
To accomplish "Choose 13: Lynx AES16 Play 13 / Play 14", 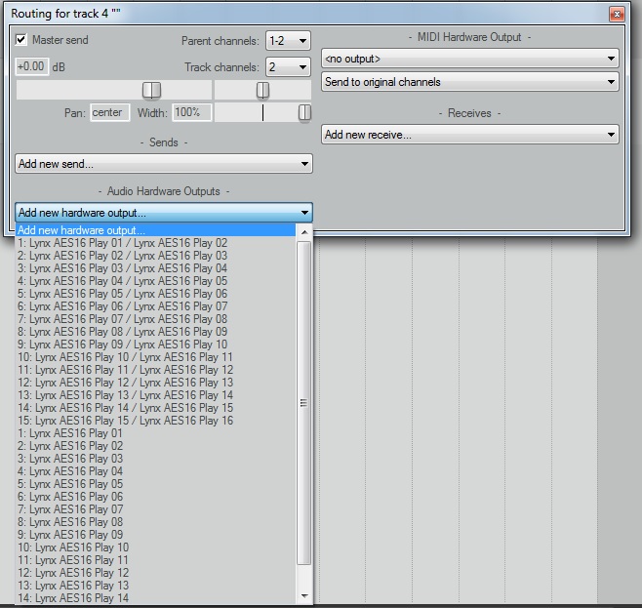I will pos(155,395).
